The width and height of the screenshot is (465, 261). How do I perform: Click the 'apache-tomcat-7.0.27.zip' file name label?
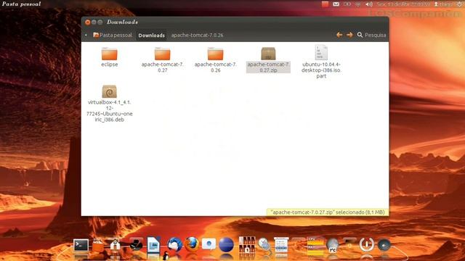(x=268, y=67)
